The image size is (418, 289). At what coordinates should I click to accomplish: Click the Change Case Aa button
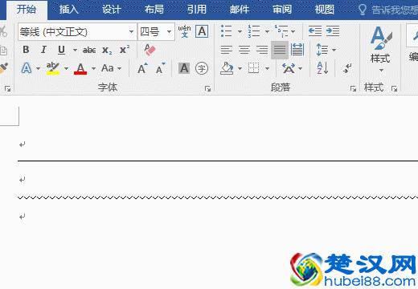(108, 68)
